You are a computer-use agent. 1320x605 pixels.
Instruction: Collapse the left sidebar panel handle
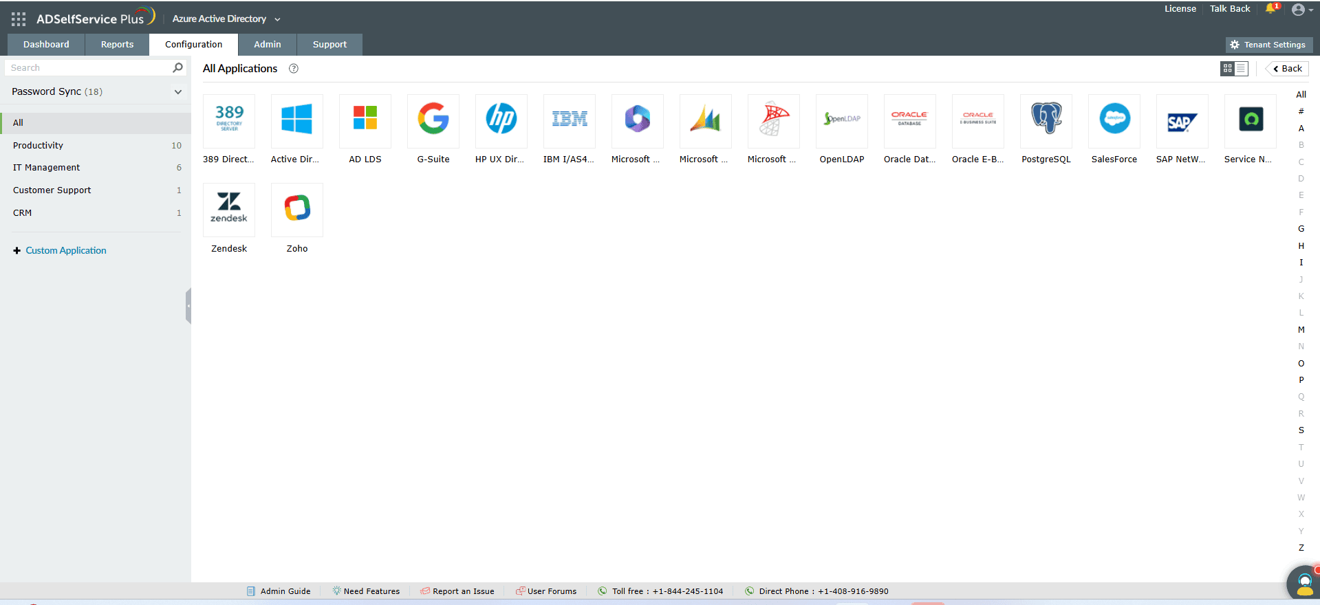(188, 306)
